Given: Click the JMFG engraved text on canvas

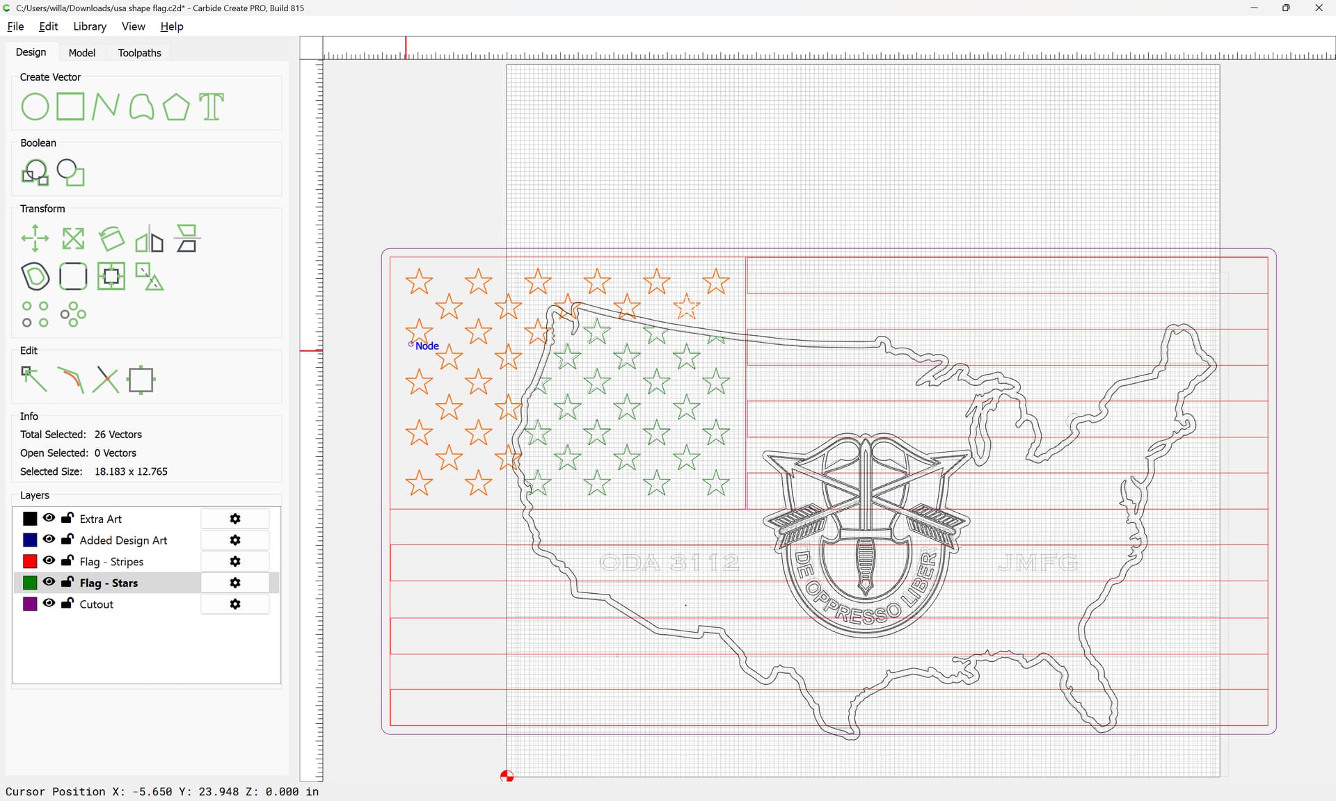Looking at the screenshot, I should 1037,562.
